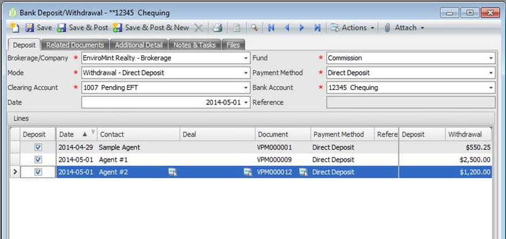Click the Deal column header
The height and width of the screenshot is (239, 506).
[x=217, y=135]
